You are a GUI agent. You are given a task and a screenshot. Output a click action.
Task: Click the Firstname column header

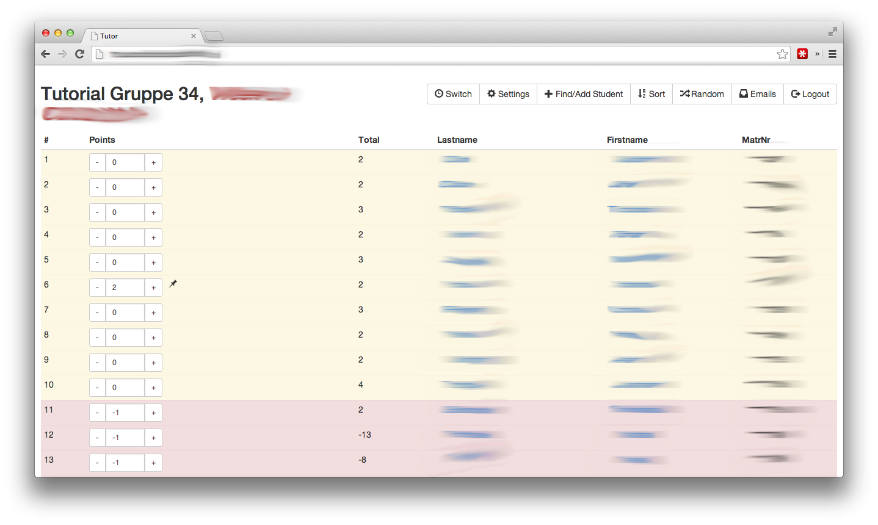[627, 140]
